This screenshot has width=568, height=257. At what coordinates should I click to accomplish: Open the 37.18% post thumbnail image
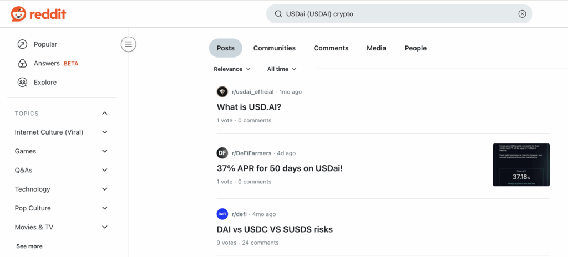pos(521,165)
